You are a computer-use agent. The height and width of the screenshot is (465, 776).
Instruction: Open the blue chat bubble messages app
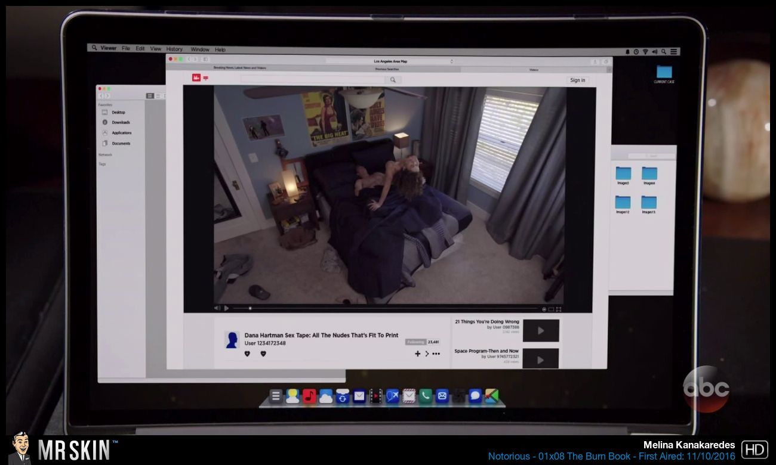coord(475,396)
